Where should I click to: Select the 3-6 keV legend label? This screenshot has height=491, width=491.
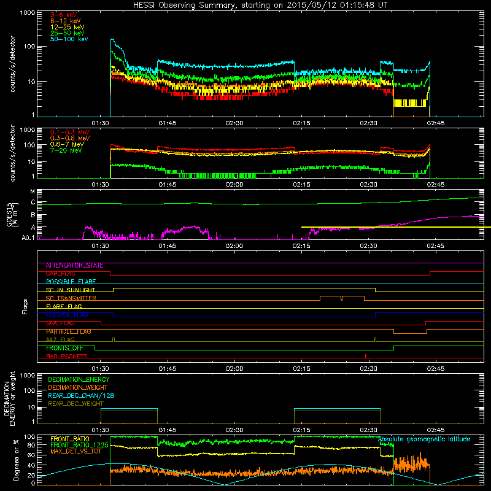click(x=64, y=15)
